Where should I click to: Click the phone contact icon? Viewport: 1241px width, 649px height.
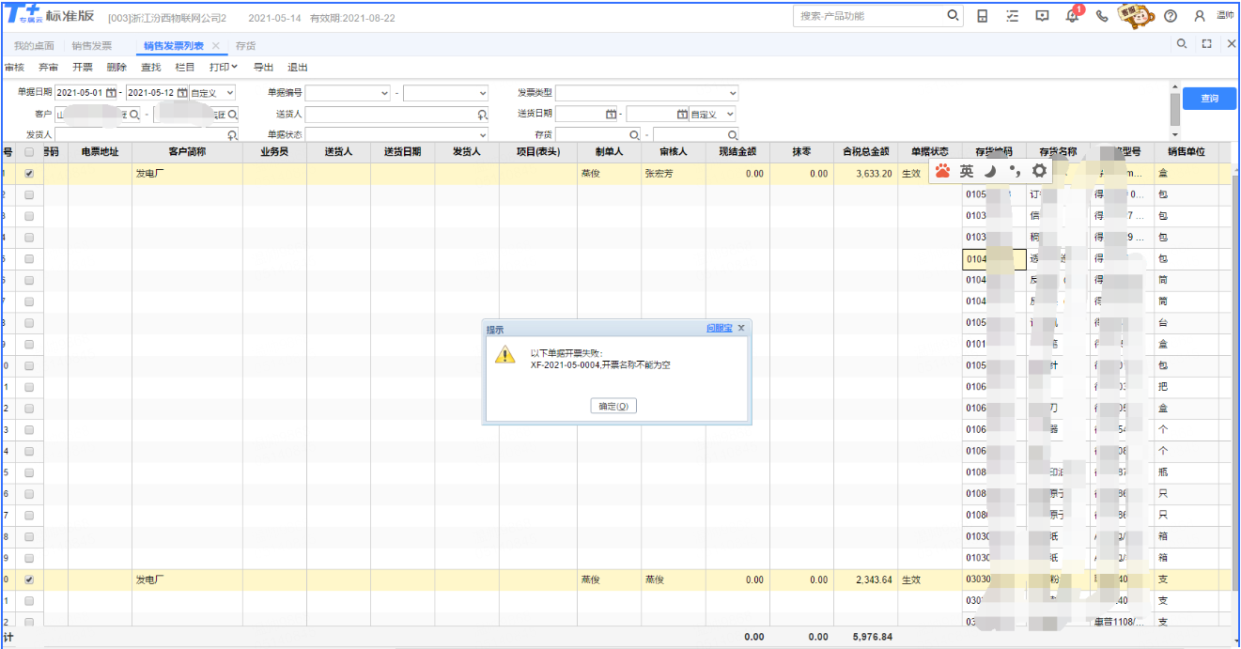[1102, 16]
